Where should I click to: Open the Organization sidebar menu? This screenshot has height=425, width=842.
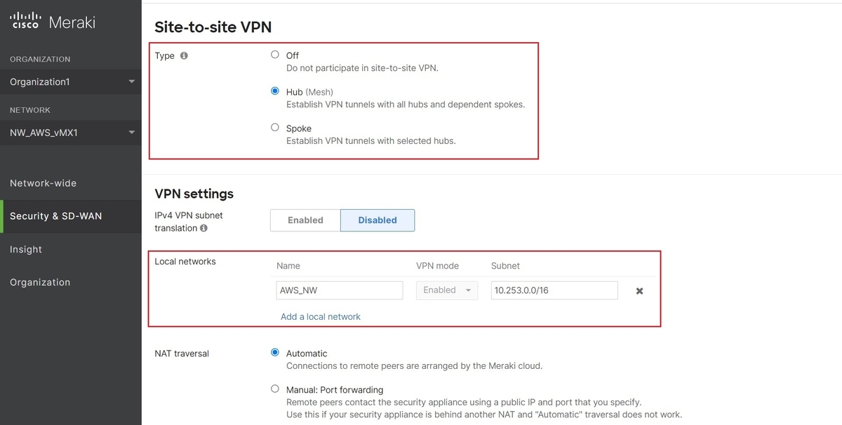click(x=40, y=282)
